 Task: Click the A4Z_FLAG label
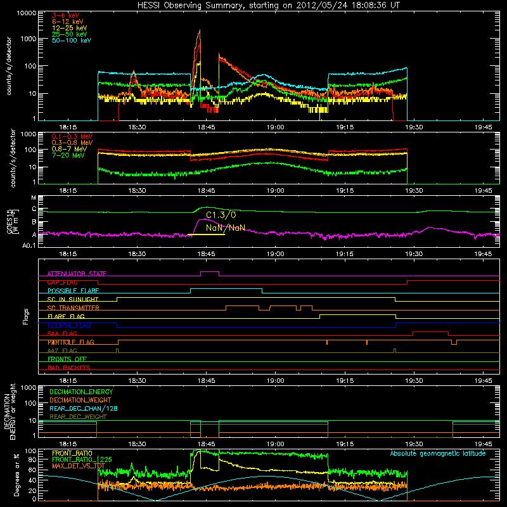(62, 350)
